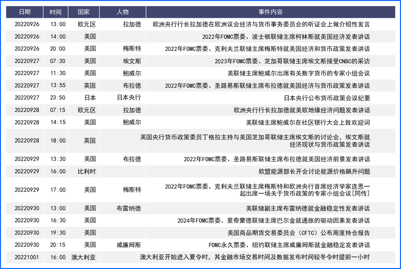Click event about 布雷纳德 金融稳定性 speech
401x269 pixels.
tap(308, 208)
